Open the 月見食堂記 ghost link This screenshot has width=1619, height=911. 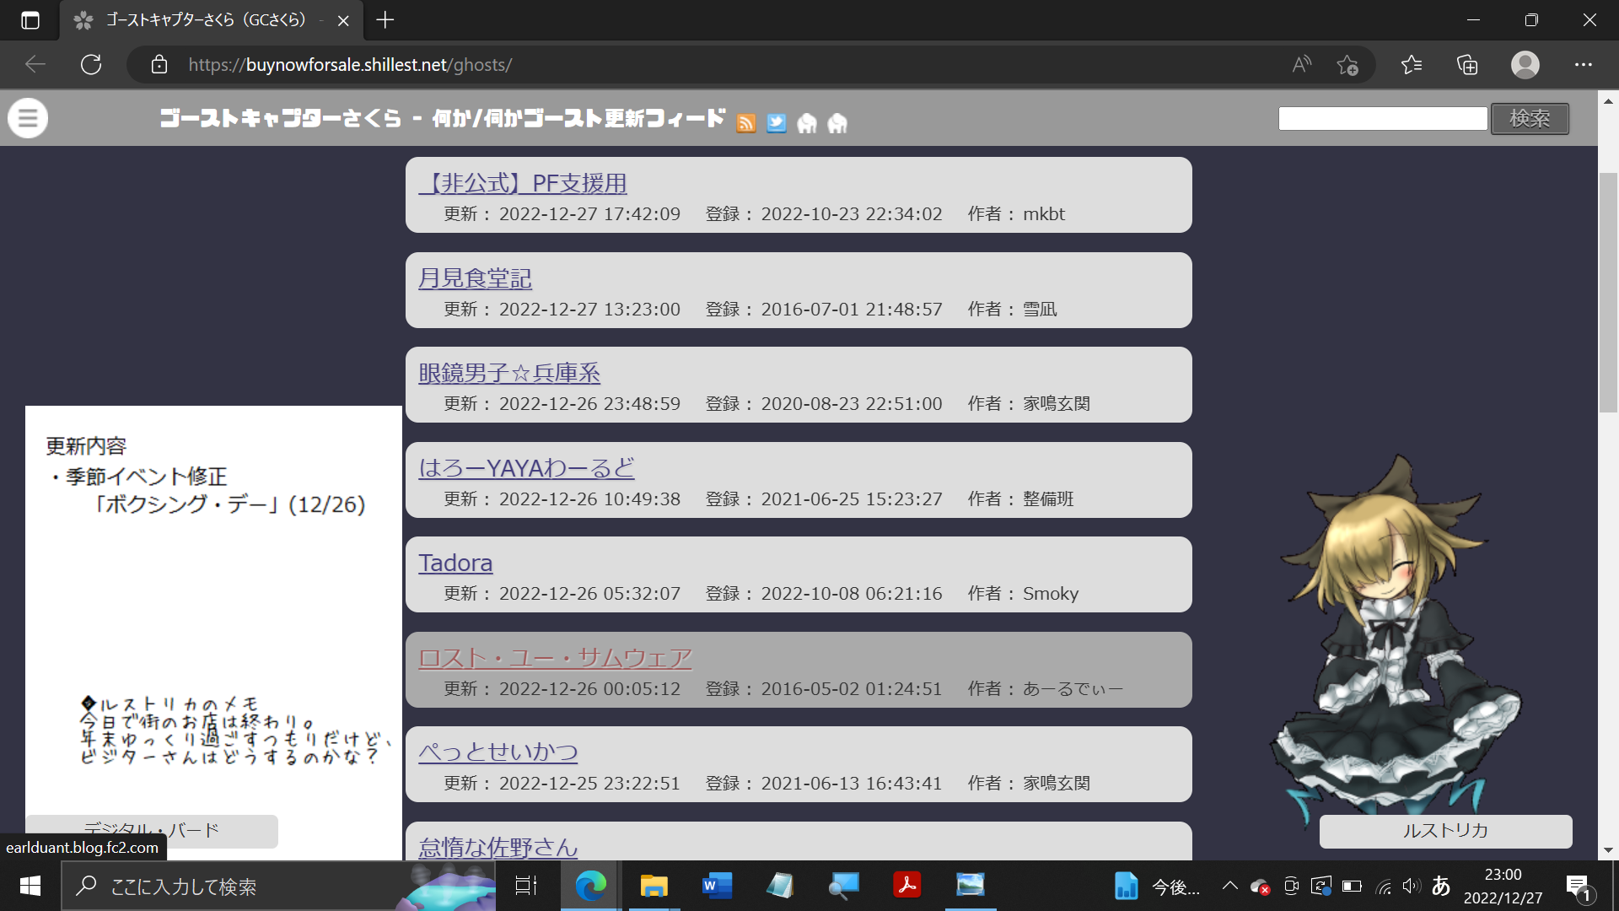click(x=475, y=278)
